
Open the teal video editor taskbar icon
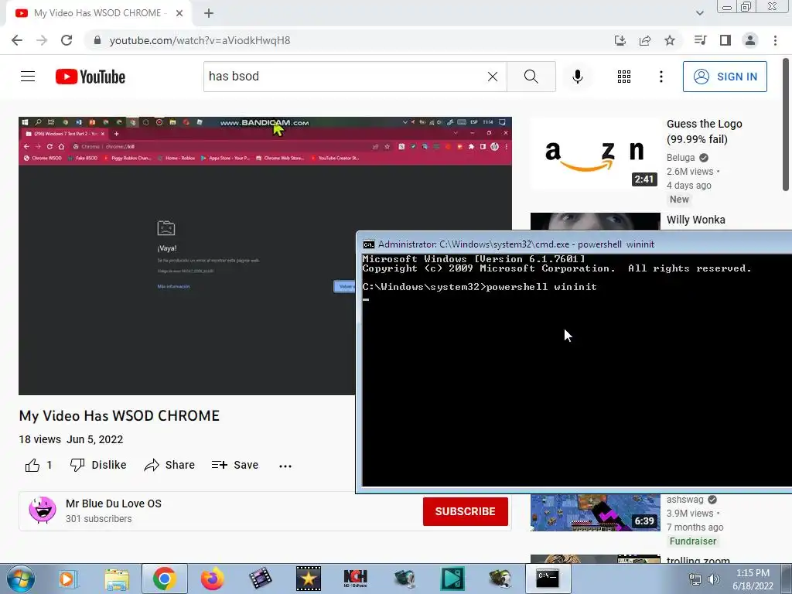(x=452, y=579)
